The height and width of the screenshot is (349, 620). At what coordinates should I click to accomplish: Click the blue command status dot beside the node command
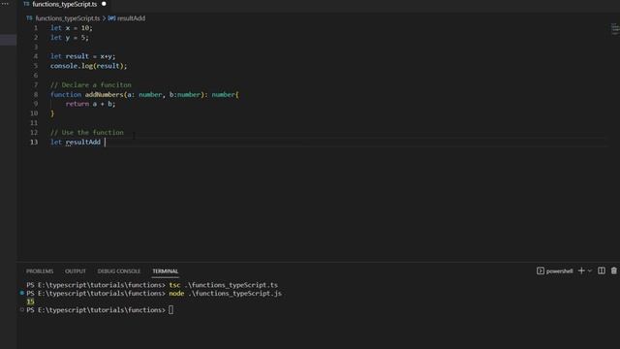21,293
